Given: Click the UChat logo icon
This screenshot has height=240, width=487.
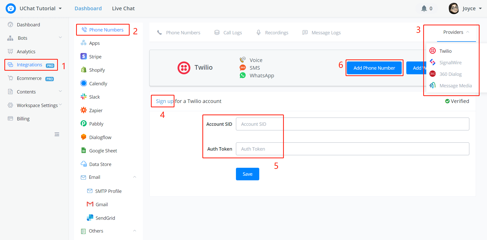Looking at the screenshot, I should tap(11, 8).
